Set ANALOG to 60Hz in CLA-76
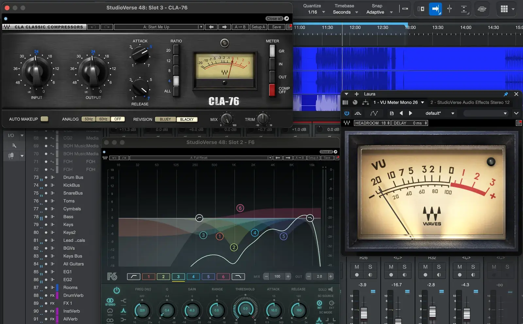523x324 pixels. (x=103, y=119)
